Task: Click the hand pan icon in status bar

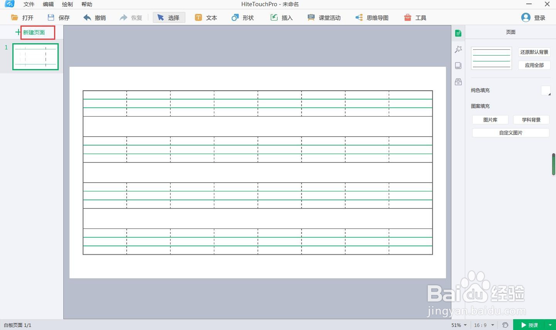Action: pyautogui.click(x=505, y=325)
